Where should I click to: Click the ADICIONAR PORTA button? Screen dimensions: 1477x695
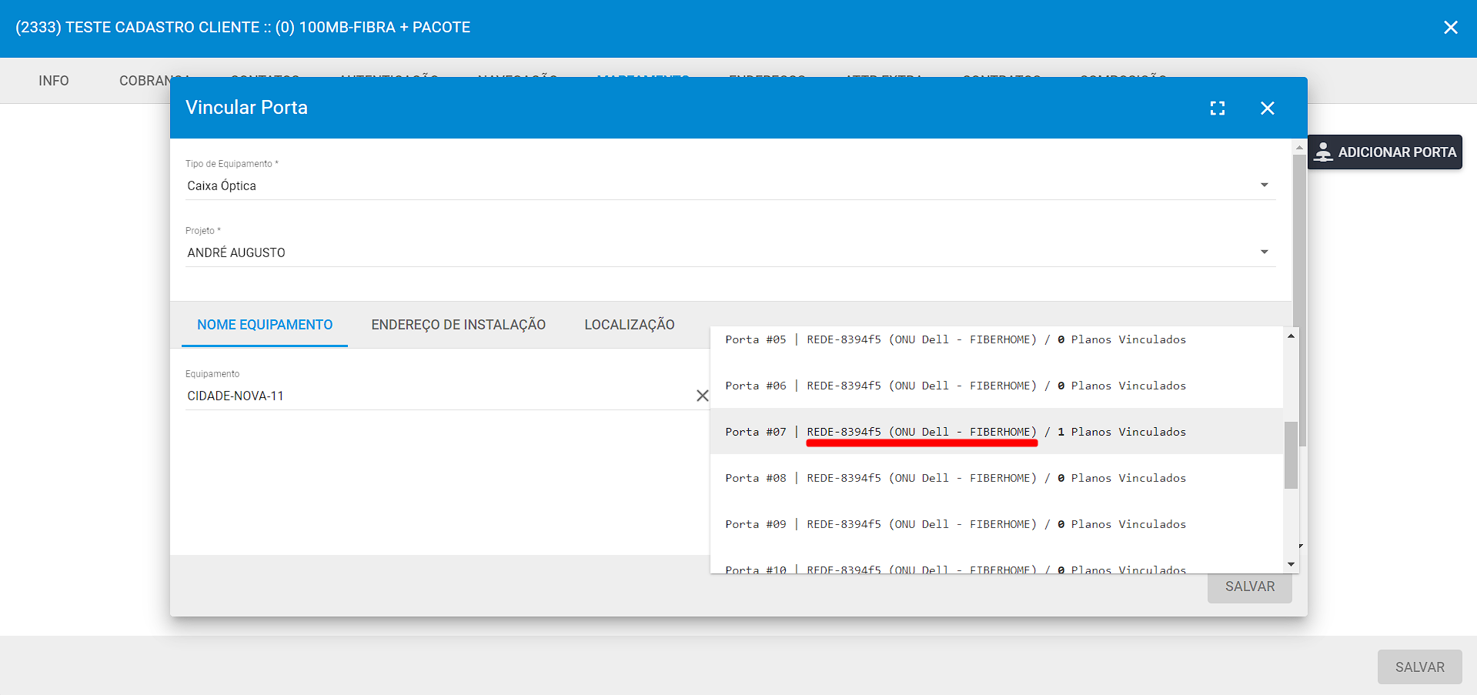click(x=1385, y=152)
